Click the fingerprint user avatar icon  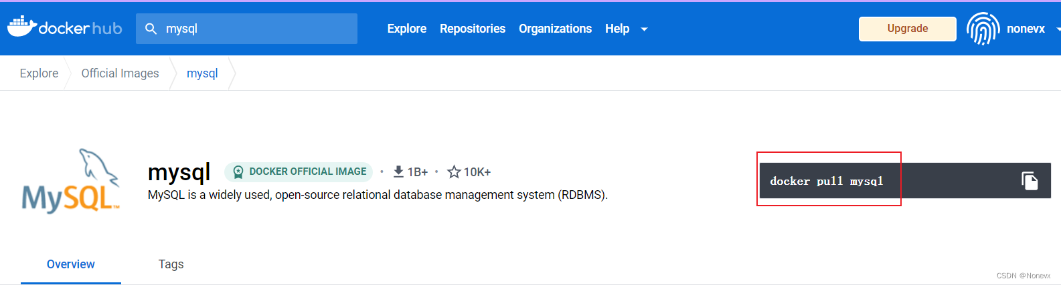click(983, 29)
